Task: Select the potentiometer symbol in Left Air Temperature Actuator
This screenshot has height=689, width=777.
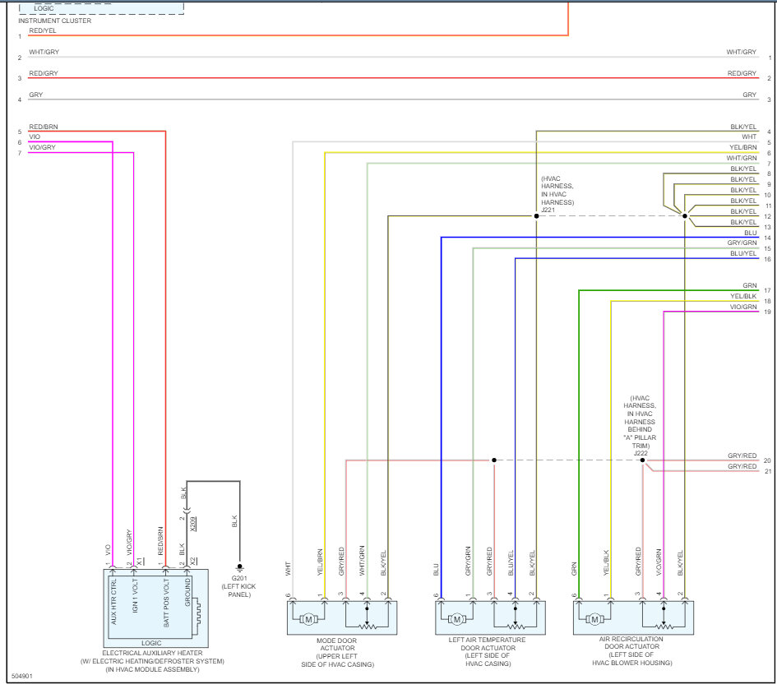Action: (516, 626)
